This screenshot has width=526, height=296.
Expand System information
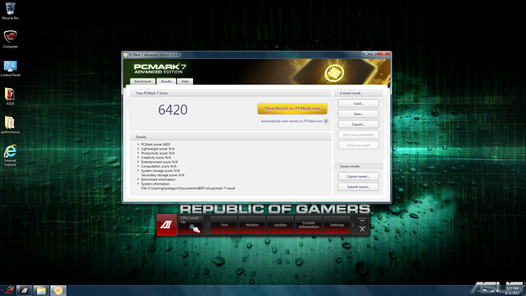point(138,184)
